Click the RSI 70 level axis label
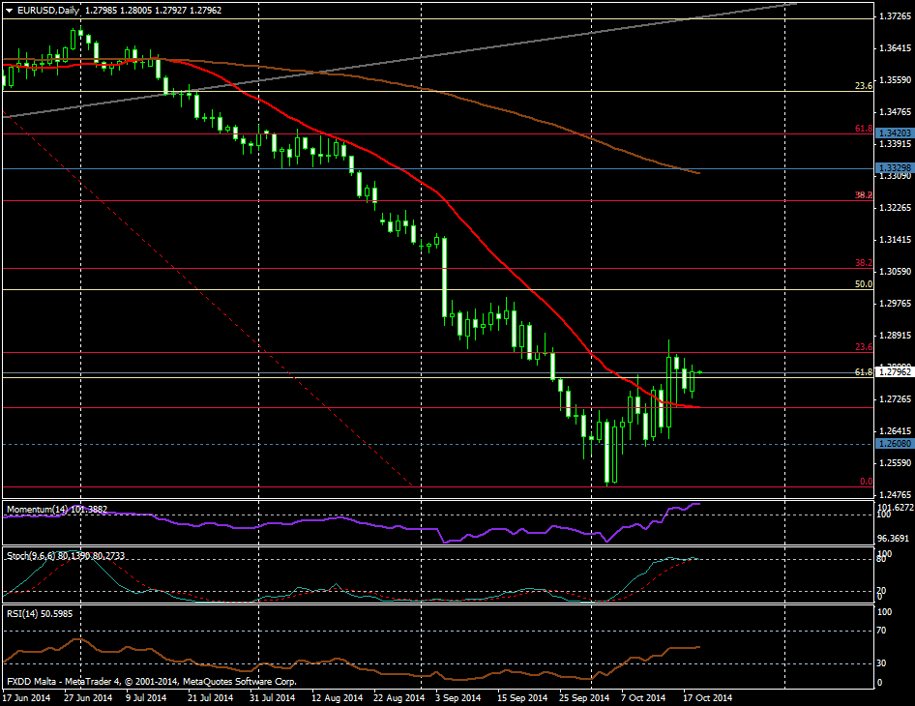The image size is (915, 706). pyautogui.click(x=882, y=631)
